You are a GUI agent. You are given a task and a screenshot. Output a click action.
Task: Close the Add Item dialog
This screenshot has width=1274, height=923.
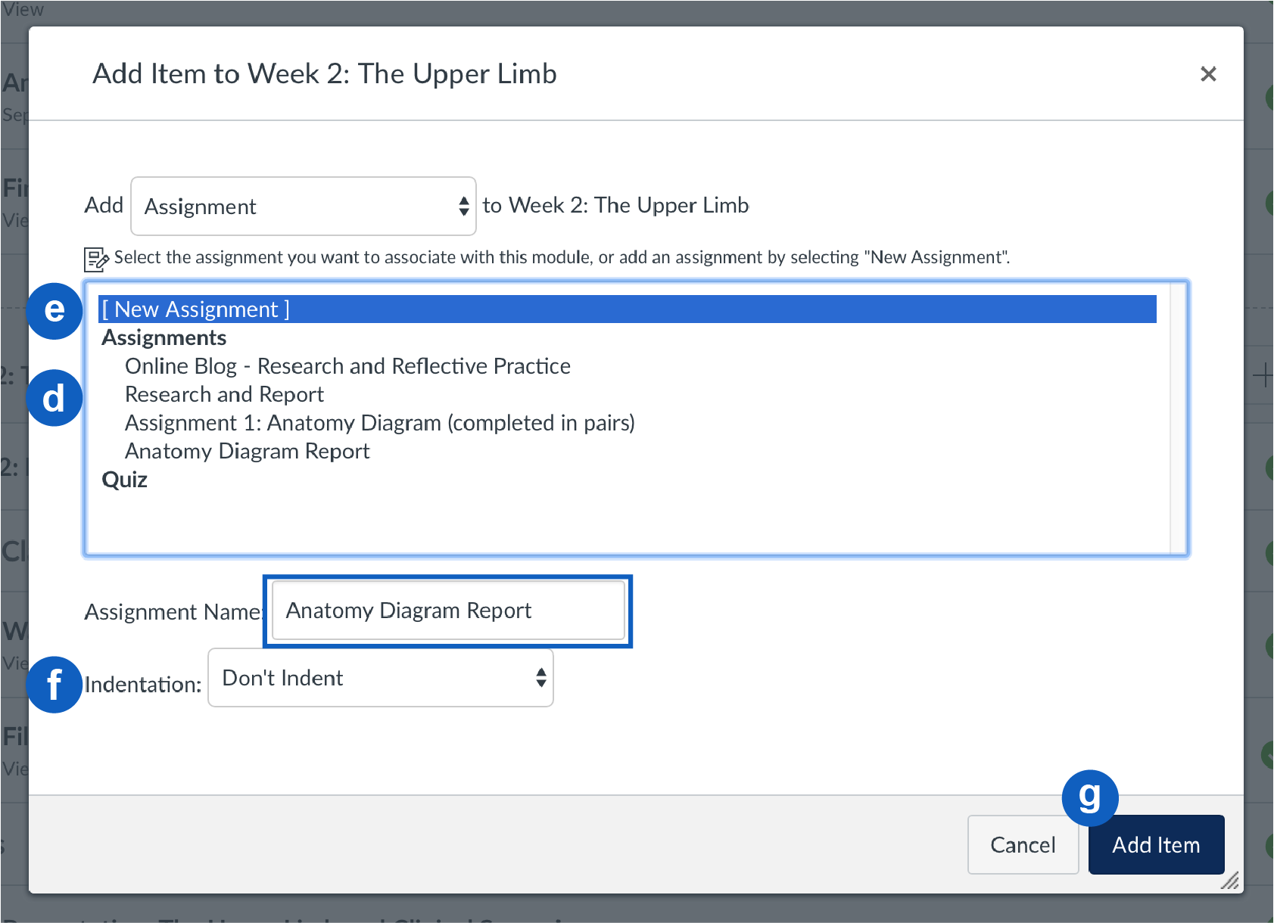[x=1208, y=74]
